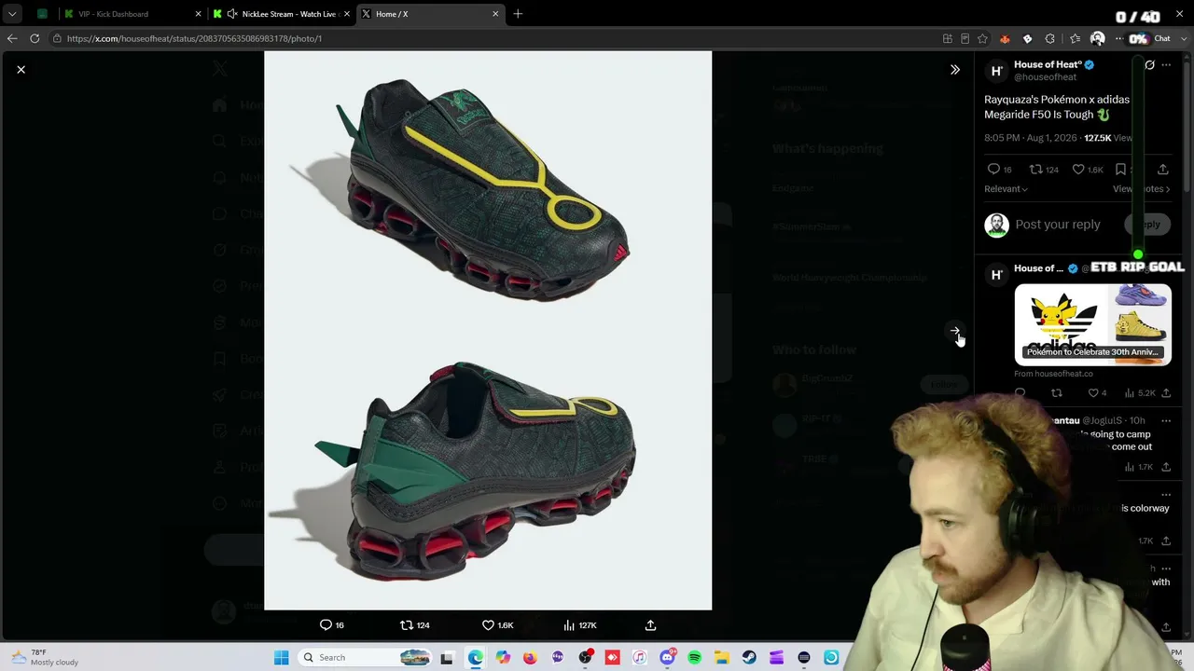Open the more options menu on main post

pyautogui.click(x=1166, y=65)
